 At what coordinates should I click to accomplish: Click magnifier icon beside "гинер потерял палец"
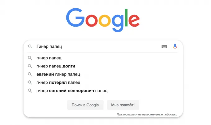click(x=30, y=82)
